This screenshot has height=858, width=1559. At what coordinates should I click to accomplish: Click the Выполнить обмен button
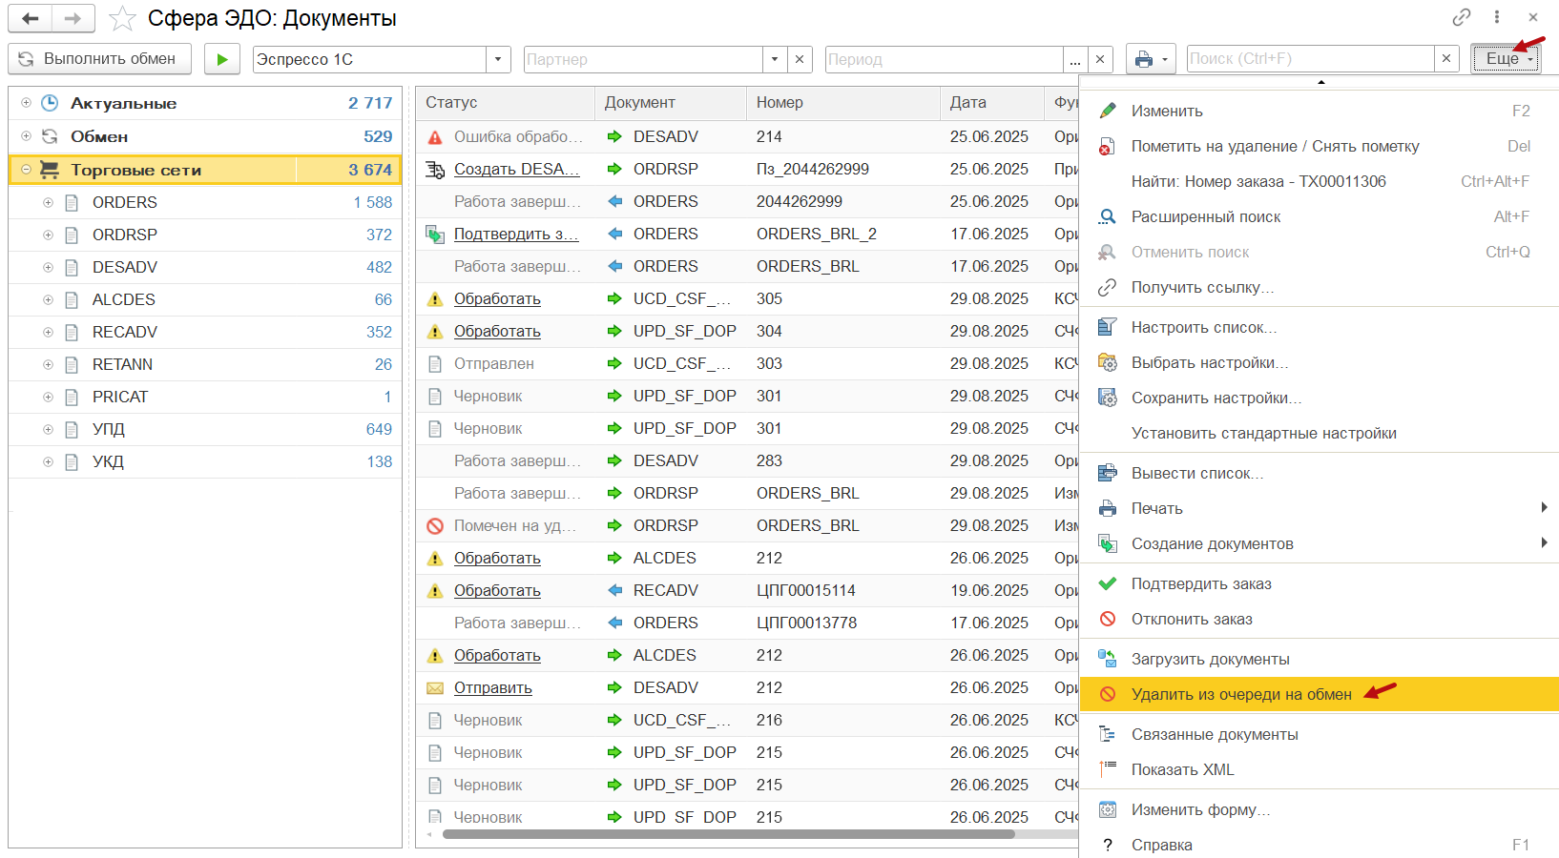click(99, 59)
